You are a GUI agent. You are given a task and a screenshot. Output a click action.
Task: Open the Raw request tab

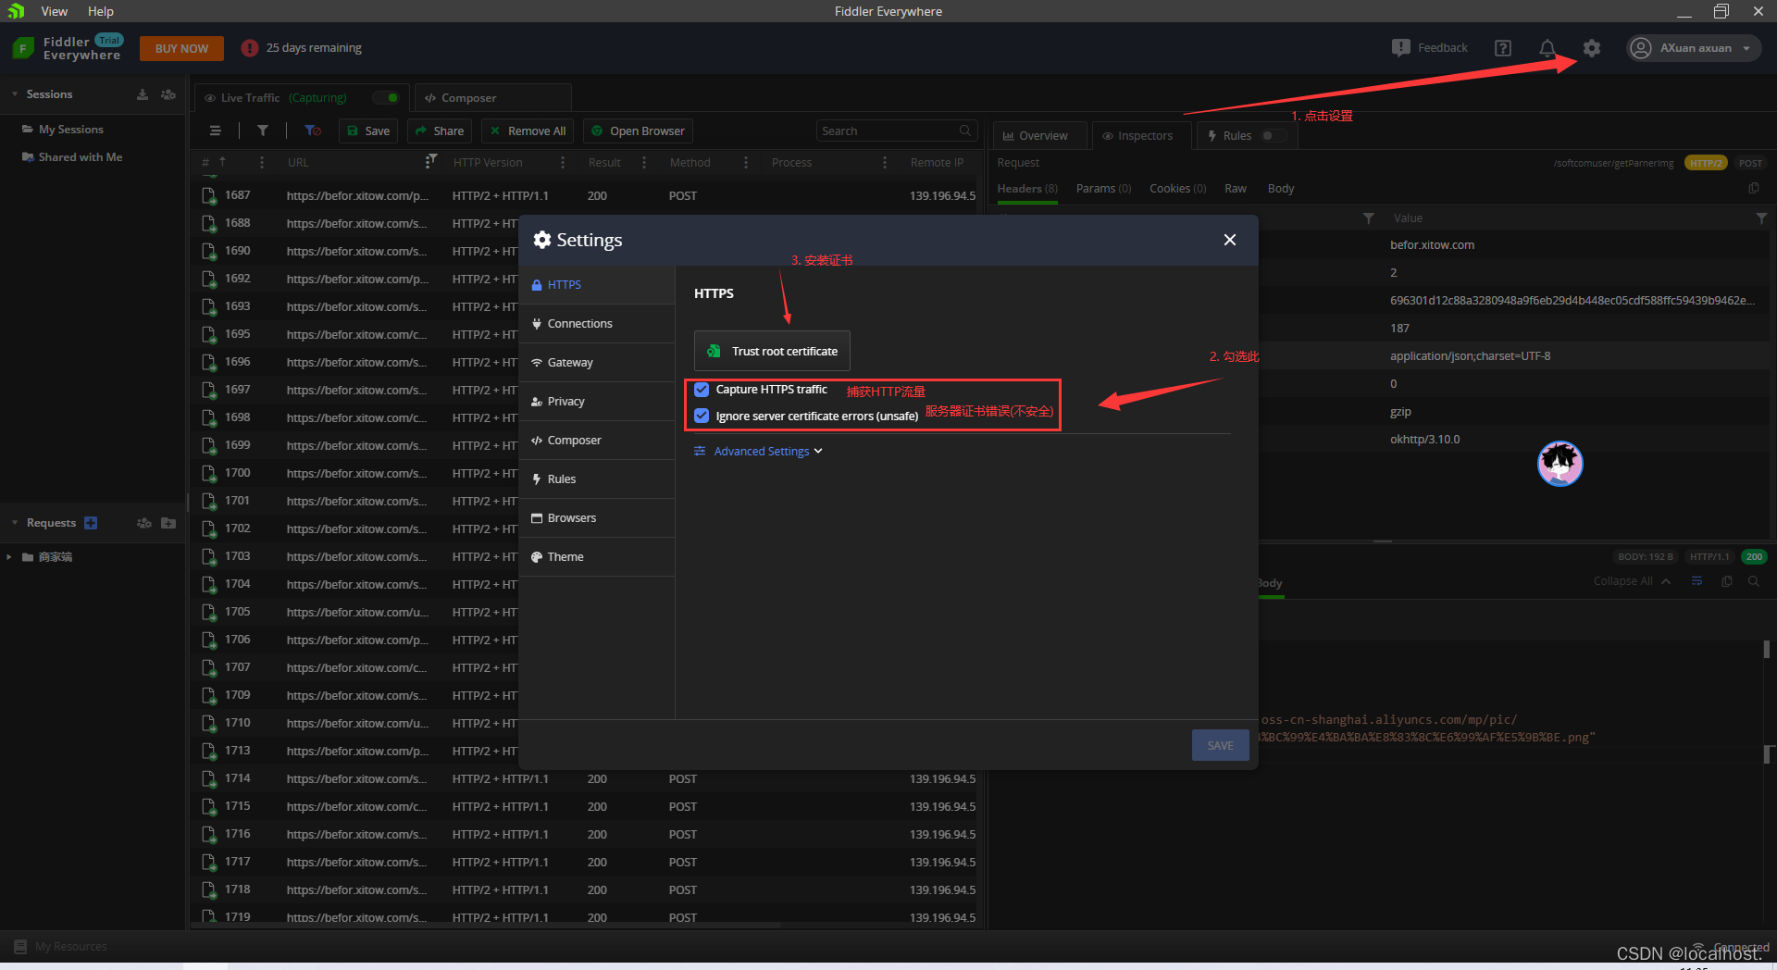[1236, 189]
